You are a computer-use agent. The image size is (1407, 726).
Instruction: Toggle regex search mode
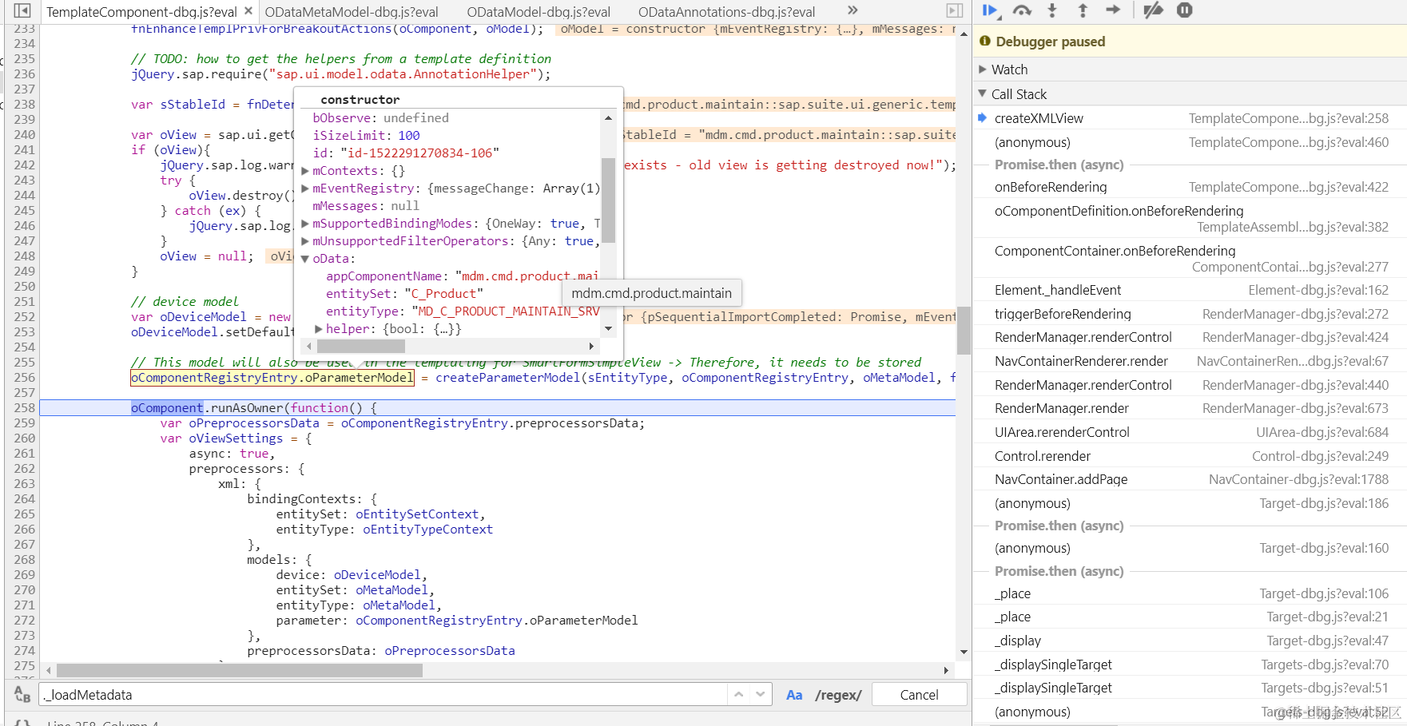(838, 695)
